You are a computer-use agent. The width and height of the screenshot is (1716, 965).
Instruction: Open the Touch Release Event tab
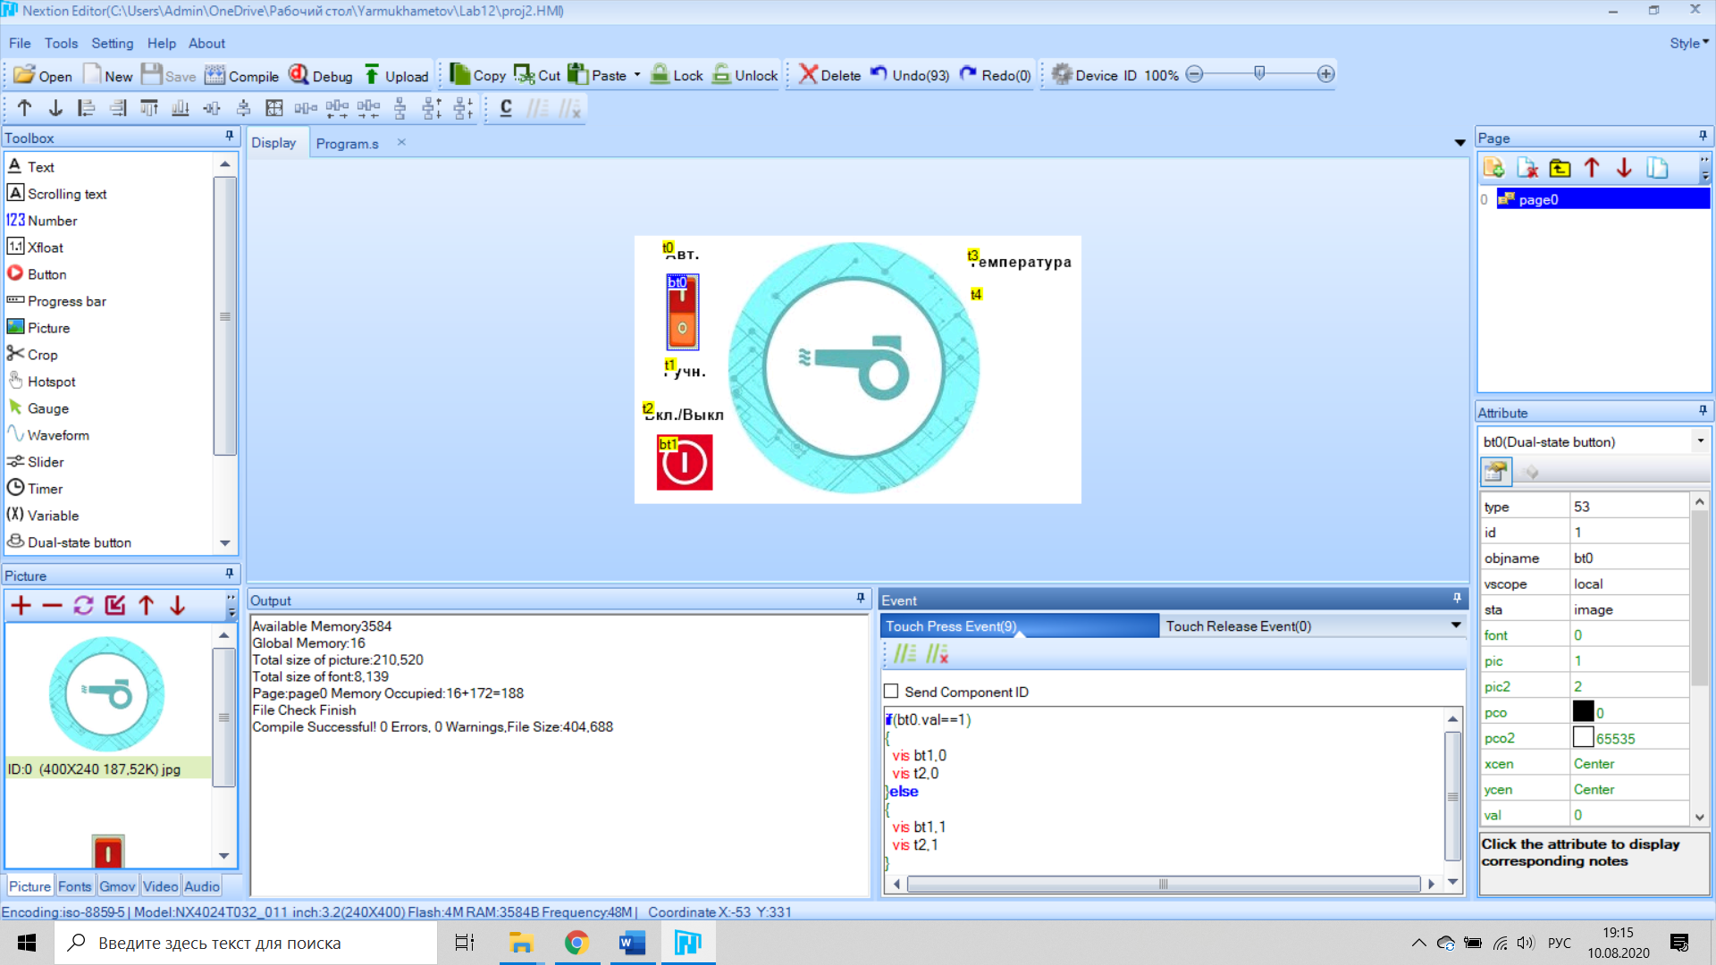1238,626
